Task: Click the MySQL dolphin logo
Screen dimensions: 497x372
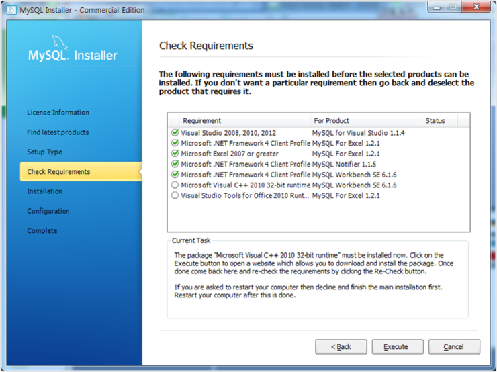Action: [60, 42]
